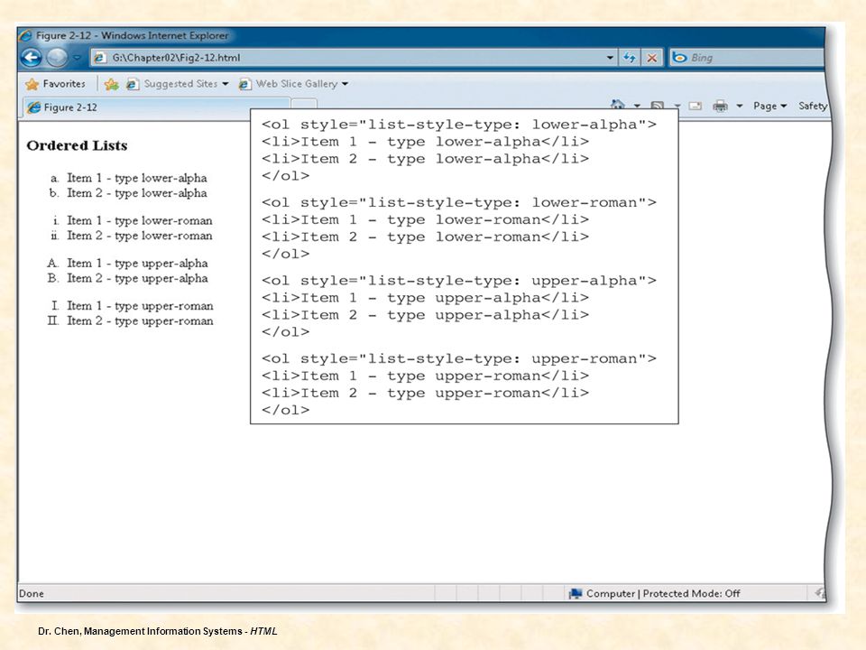Expand the address bar history dropdown
The height and width of the screenshot is (650, 866).
click(x=610, y=58)
